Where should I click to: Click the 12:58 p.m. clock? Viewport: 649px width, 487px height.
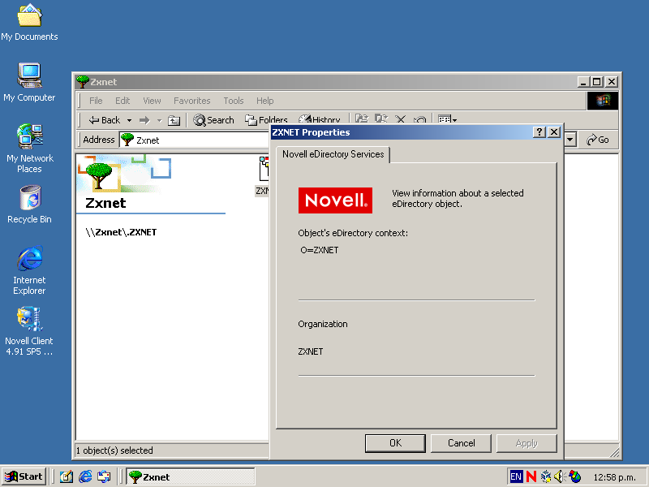614,477
